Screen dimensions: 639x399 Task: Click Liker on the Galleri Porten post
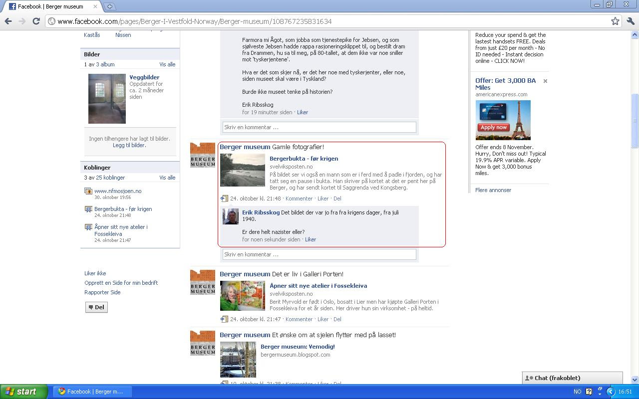[x=323, y=319]
